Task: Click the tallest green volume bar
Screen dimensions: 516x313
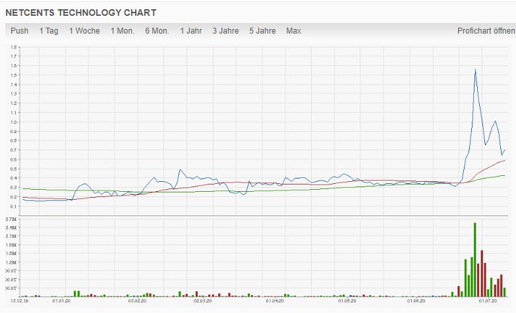Action: tap(475, 260)
